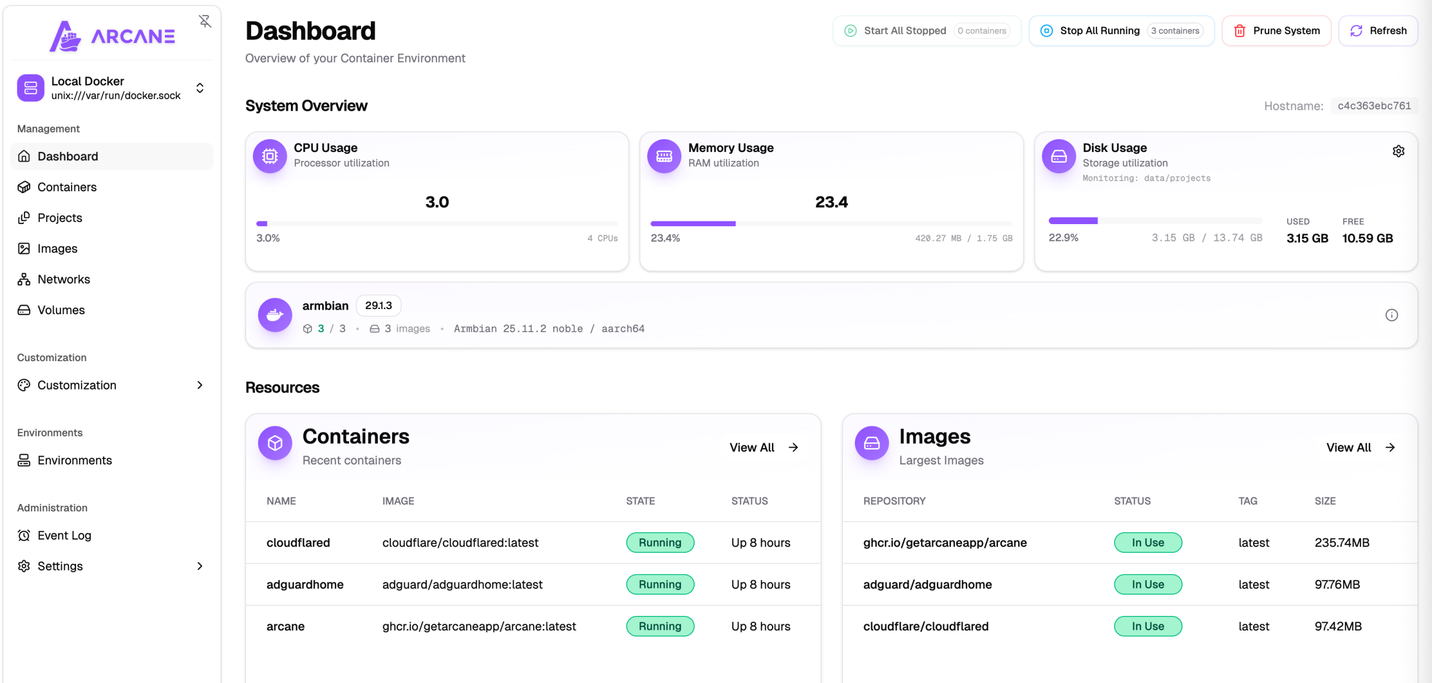Open Local Docker environment switcher
This screenshot has width=1432, height=683.
click(200, 88)
